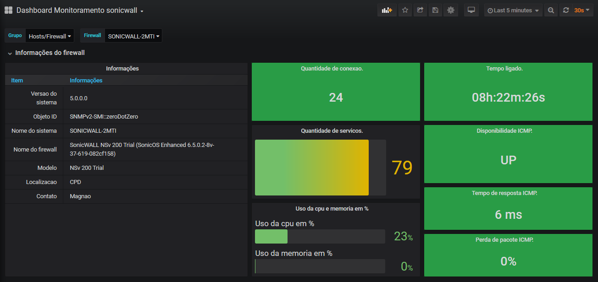Zoom out the time range

click(551, 10)
